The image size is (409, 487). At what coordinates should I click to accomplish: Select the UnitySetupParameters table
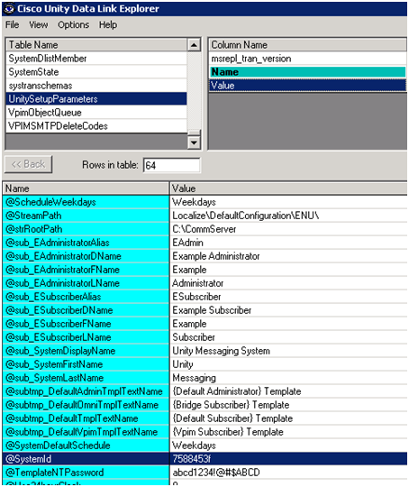96,99
